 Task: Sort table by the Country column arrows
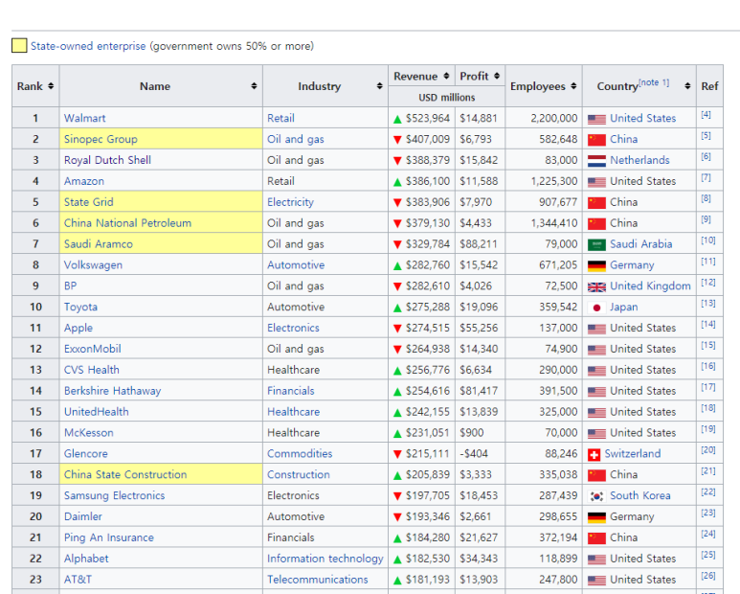click(x=687, y=86)
